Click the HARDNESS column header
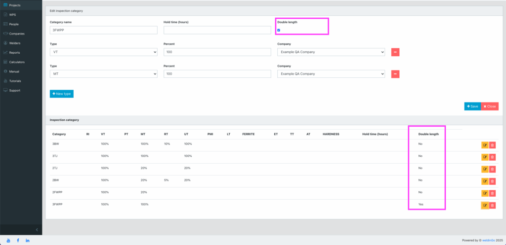Viewport: 506px width, 245px height. 331,134
